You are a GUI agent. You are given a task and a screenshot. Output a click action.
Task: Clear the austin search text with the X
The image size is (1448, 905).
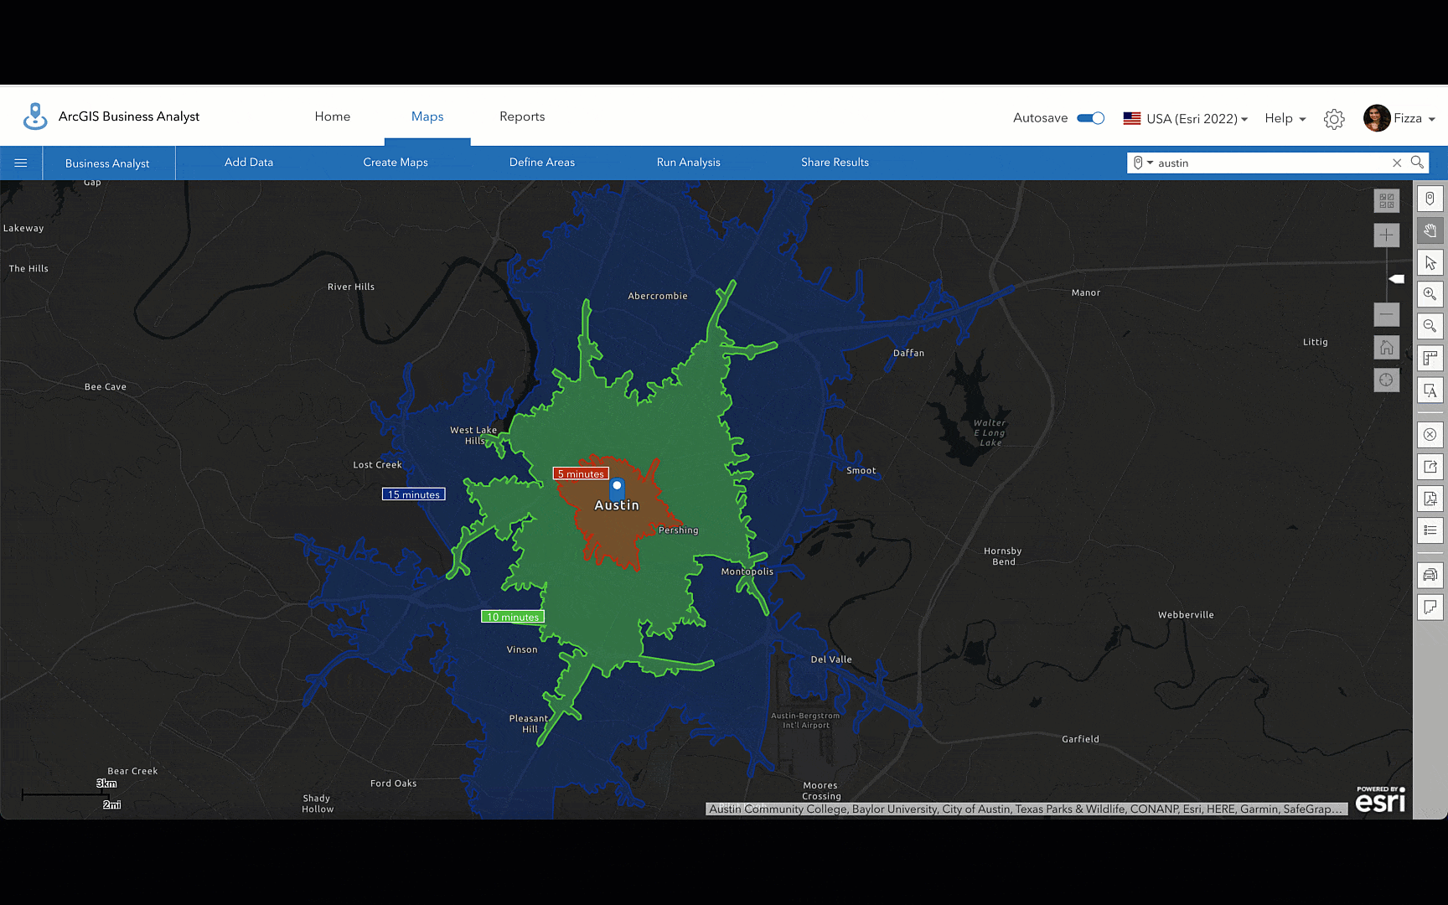click(1397, 163)
